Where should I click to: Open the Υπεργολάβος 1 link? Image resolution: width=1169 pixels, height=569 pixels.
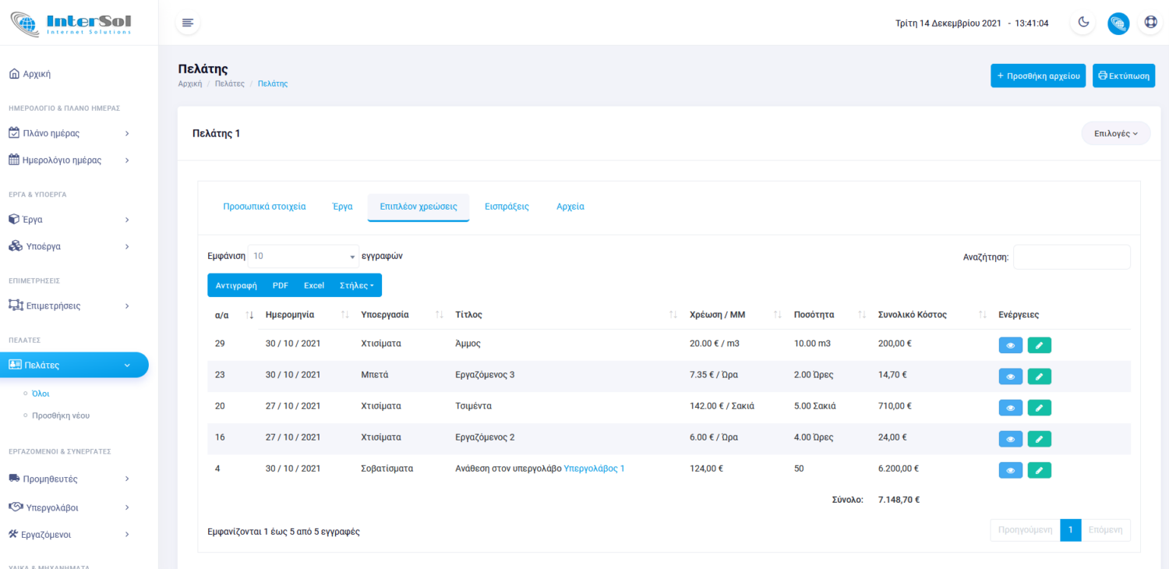(x=594, y=468)
